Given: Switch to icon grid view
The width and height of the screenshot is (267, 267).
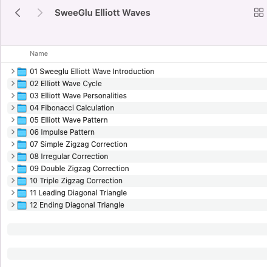Looking at the screenshot, I should click(x=259, y=13).
